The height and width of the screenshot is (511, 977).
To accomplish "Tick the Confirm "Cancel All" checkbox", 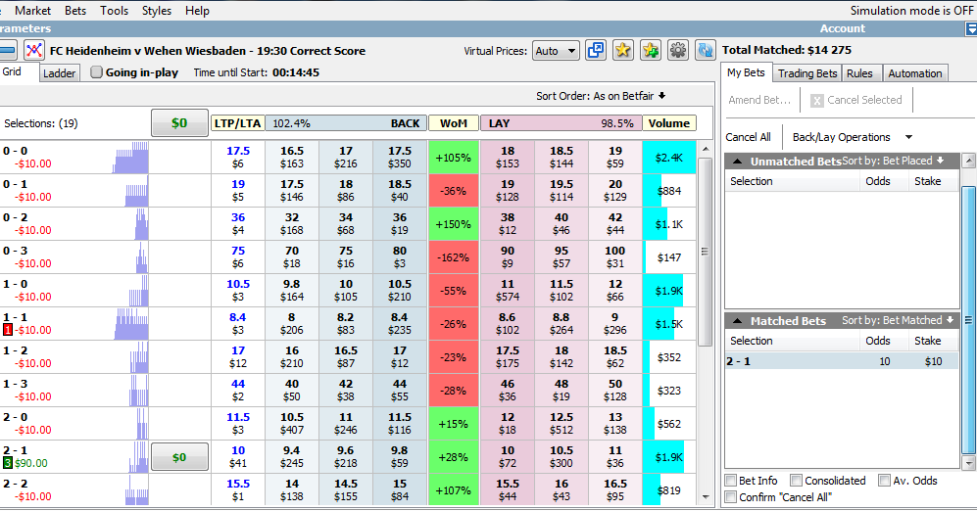I will pos(731,496).
